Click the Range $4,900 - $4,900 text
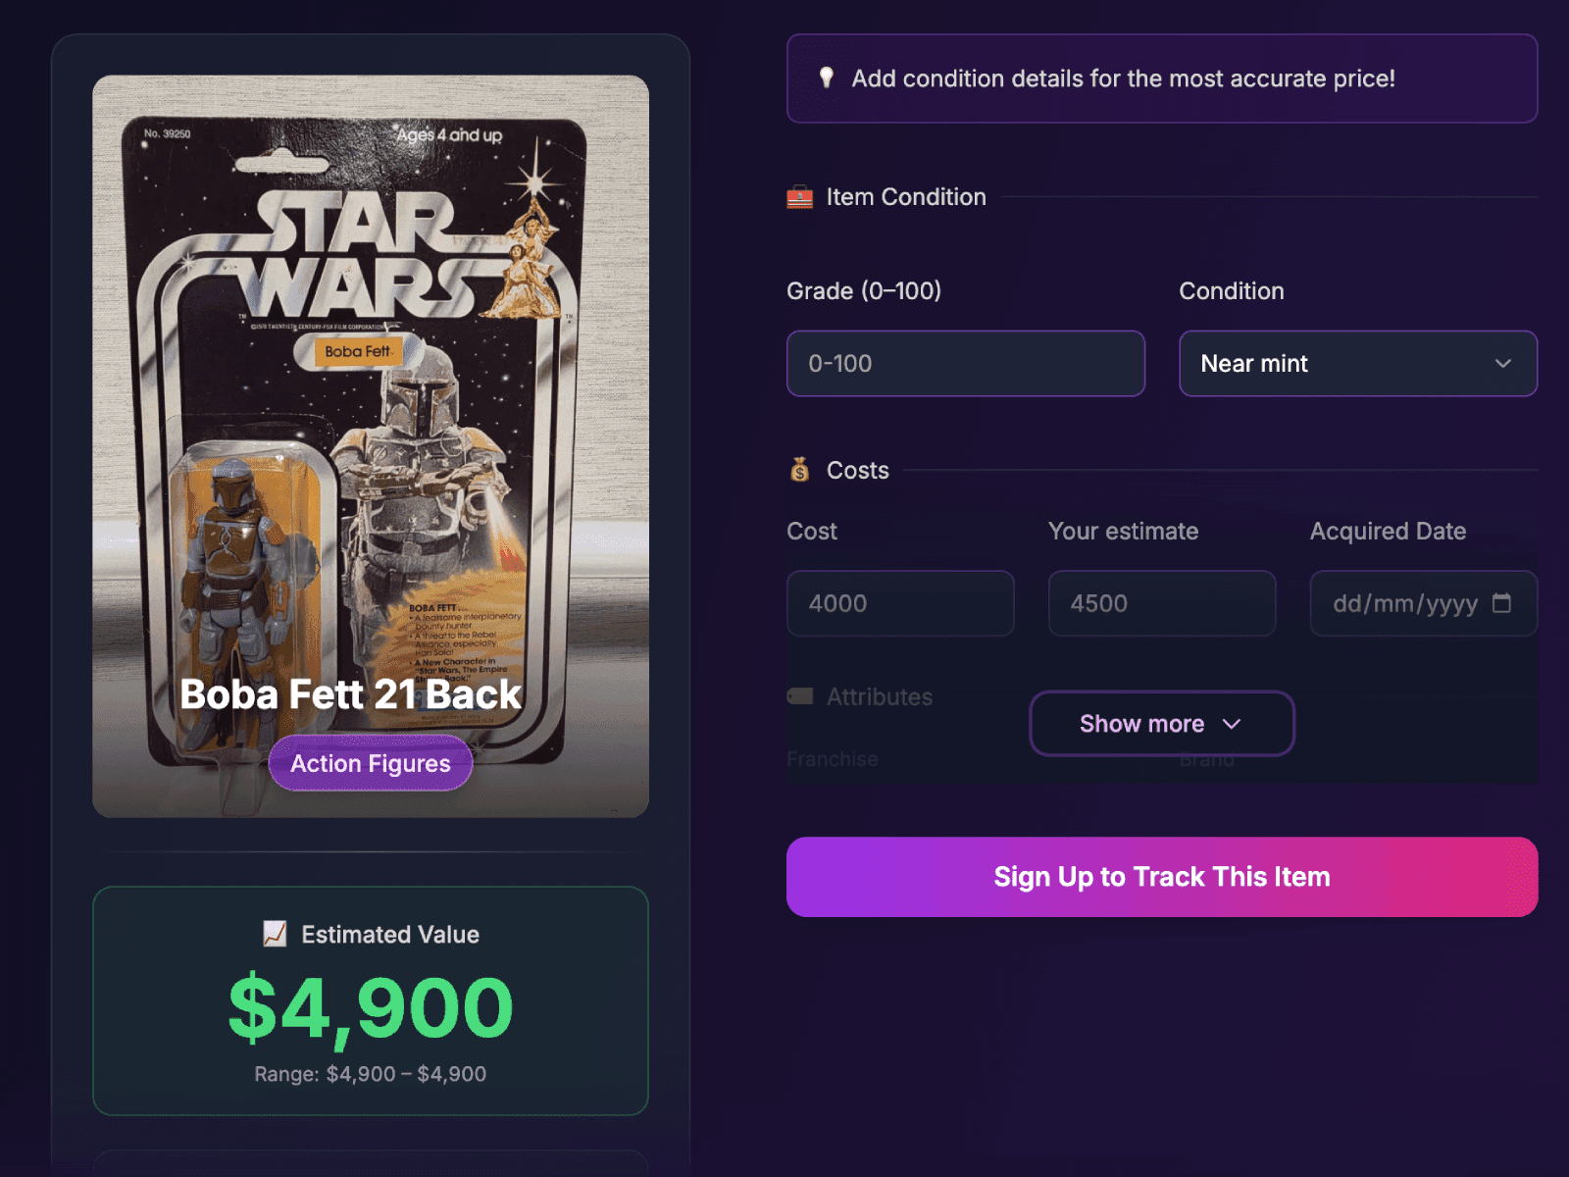The image size is (1569, 1177). point(370,1074)
